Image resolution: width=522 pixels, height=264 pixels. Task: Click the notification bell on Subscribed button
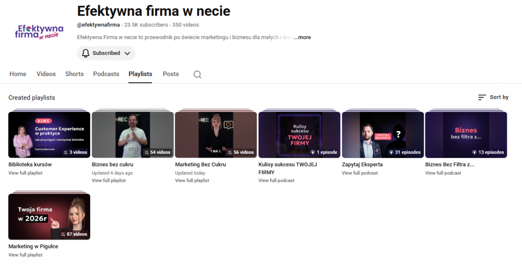85,53
